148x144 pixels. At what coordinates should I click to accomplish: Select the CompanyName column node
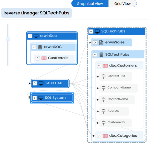(x=118, y=88)
